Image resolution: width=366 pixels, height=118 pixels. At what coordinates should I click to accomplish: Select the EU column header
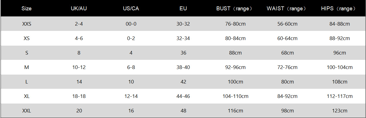(183, 8)
